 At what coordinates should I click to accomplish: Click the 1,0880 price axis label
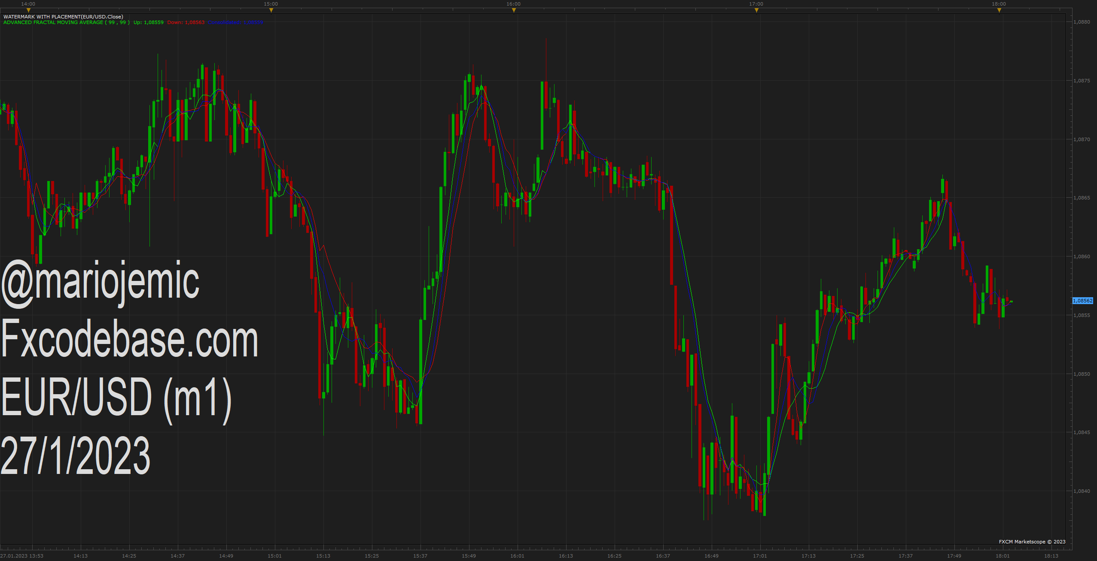click(1082, 22)
